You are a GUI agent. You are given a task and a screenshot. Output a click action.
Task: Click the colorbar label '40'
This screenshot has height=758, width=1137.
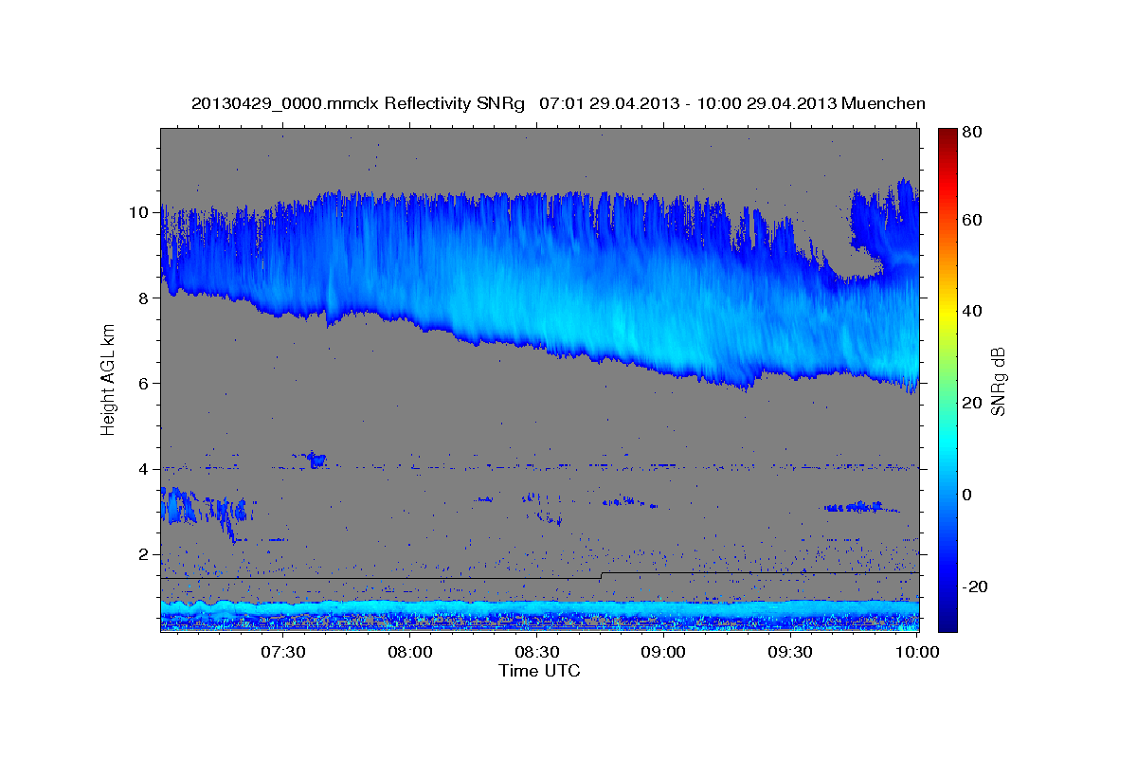click(971, 312)
